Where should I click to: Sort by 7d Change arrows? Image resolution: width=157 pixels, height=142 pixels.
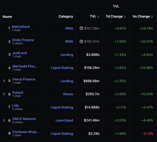(x=125, y=17)
